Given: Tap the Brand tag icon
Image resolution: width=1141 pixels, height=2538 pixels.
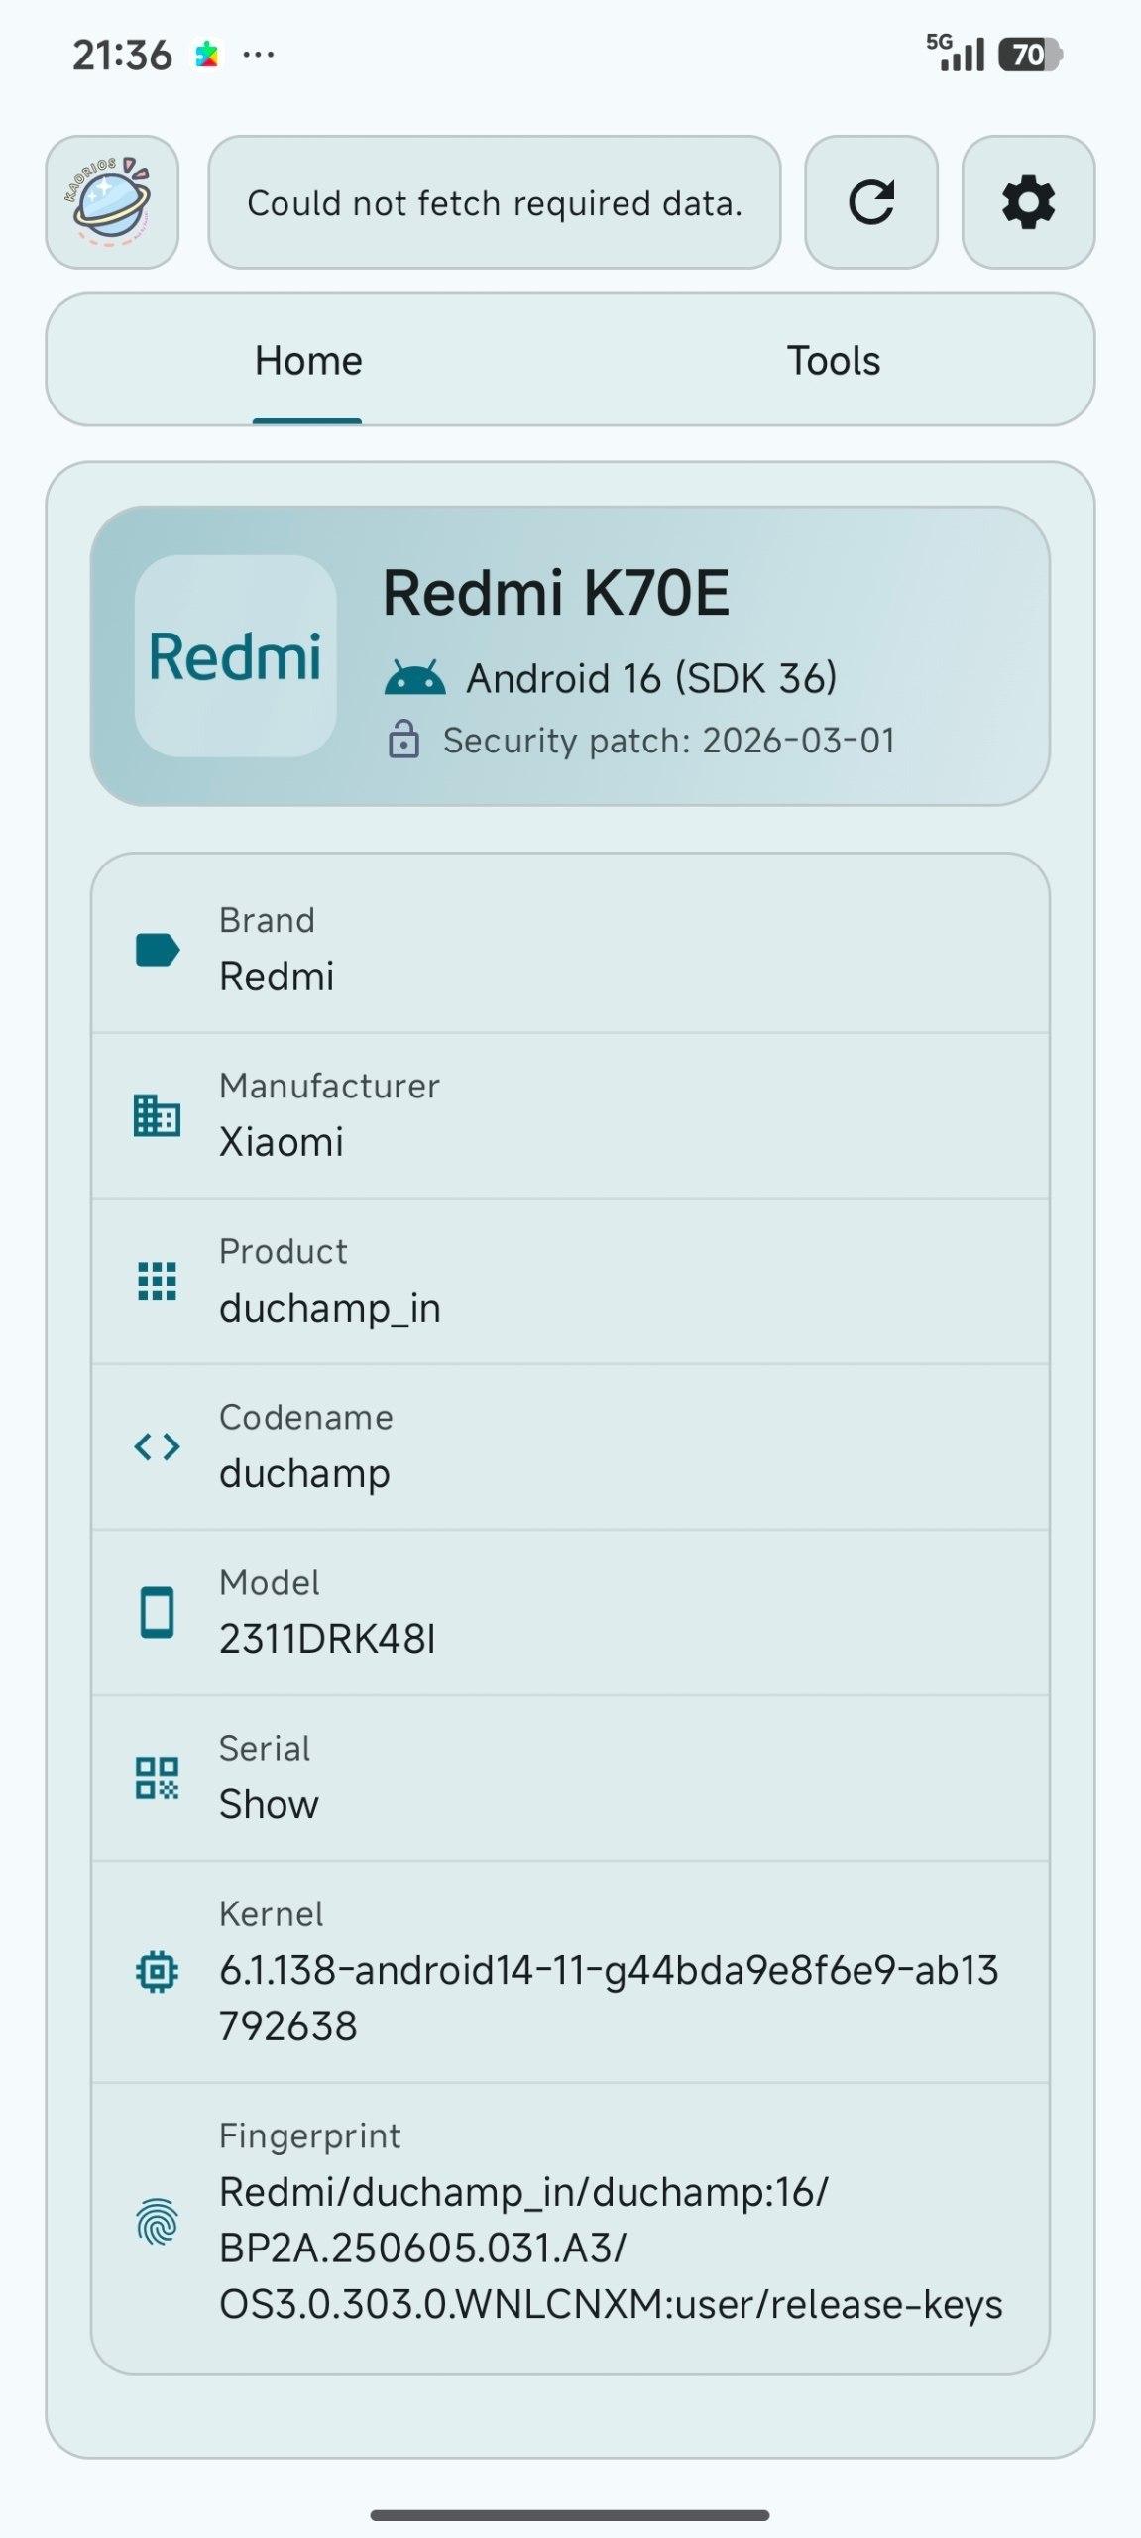Looking at the screenshot, I should (157, 950).
